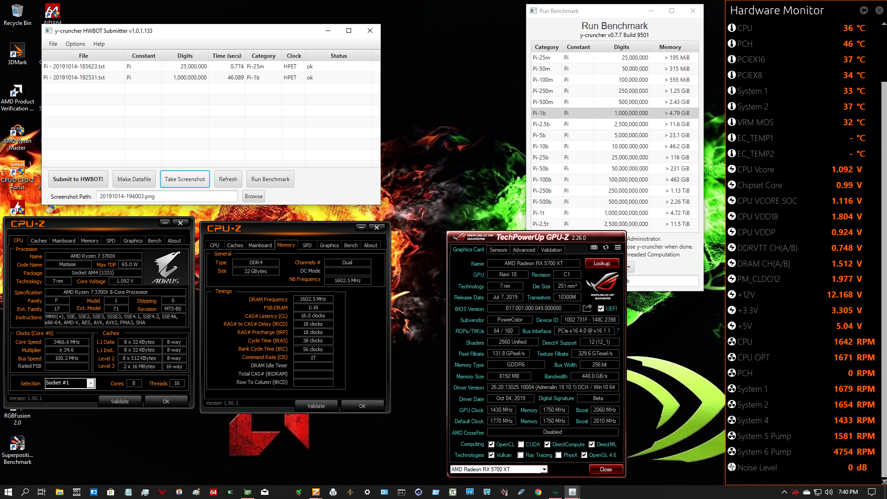The width and height of the screenshot is (887, 499).
Task: Switch to the Validation tab in GPU-Z
Action: click(x=551, y=250)
